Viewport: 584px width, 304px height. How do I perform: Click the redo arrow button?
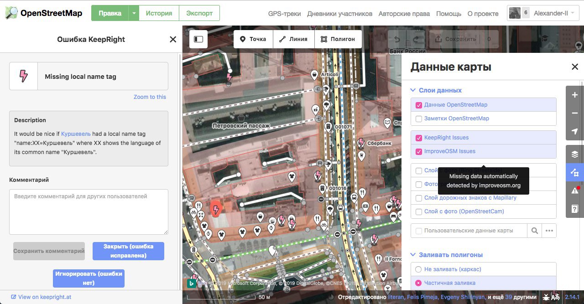[416, 39]
